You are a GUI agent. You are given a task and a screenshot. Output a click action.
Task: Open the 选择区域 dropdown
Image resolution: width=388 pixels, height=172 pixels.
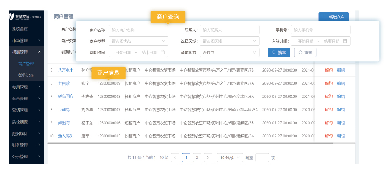click(x=229, y=41)
